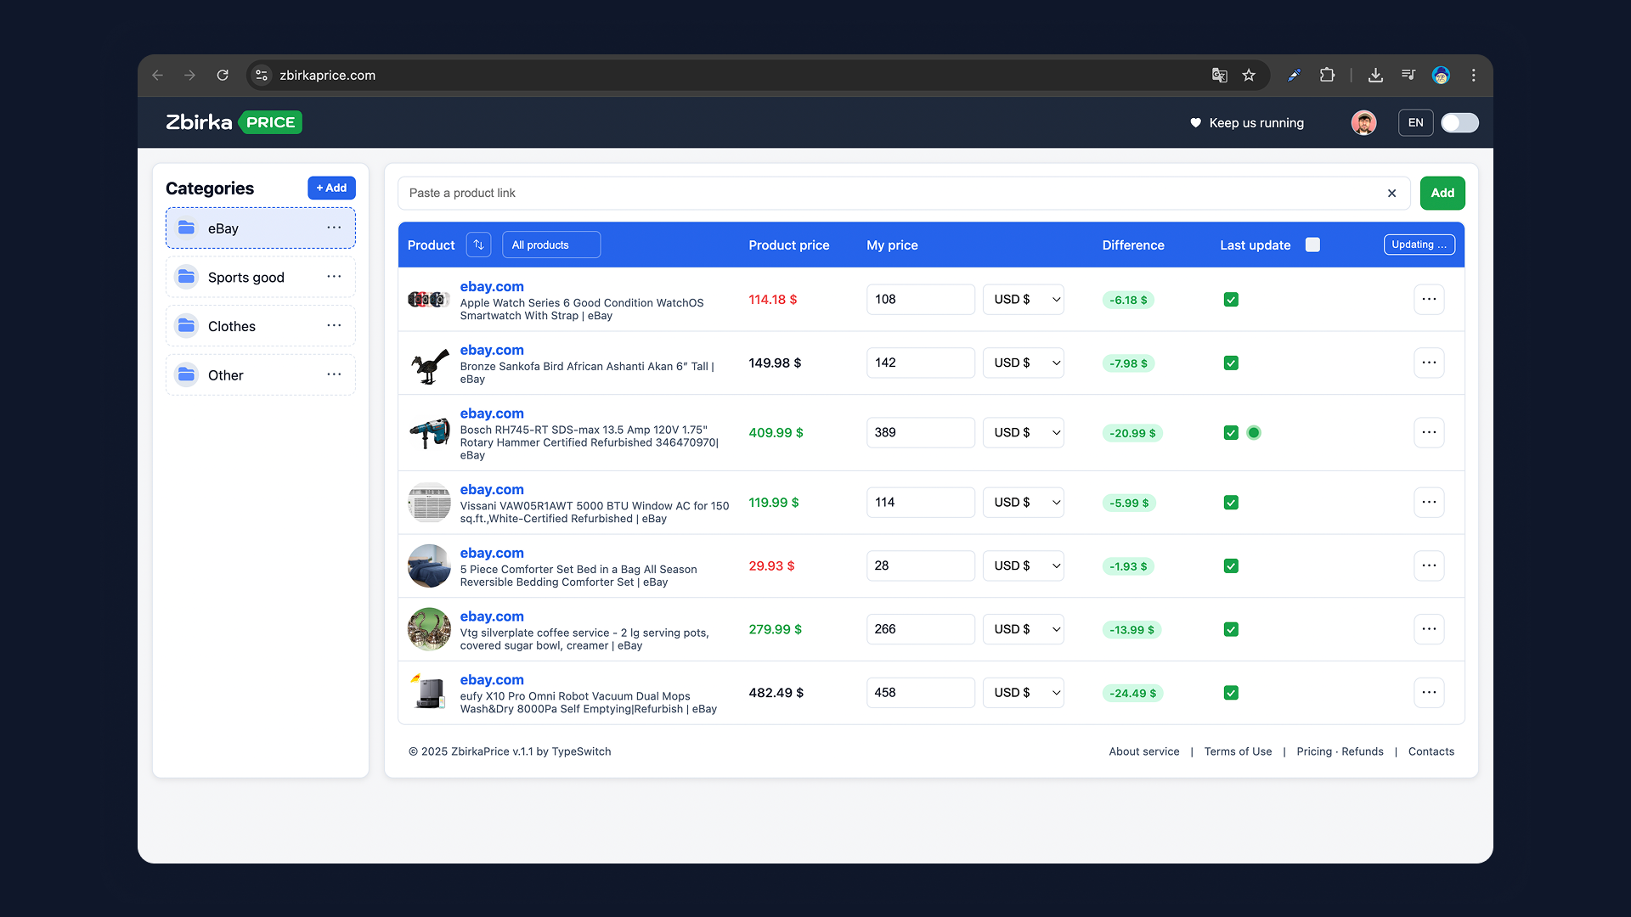Open more options for Bosch Rotary Hammer row
Image resolution: width=1631 pixels, height=917 pixels.
1429,432
